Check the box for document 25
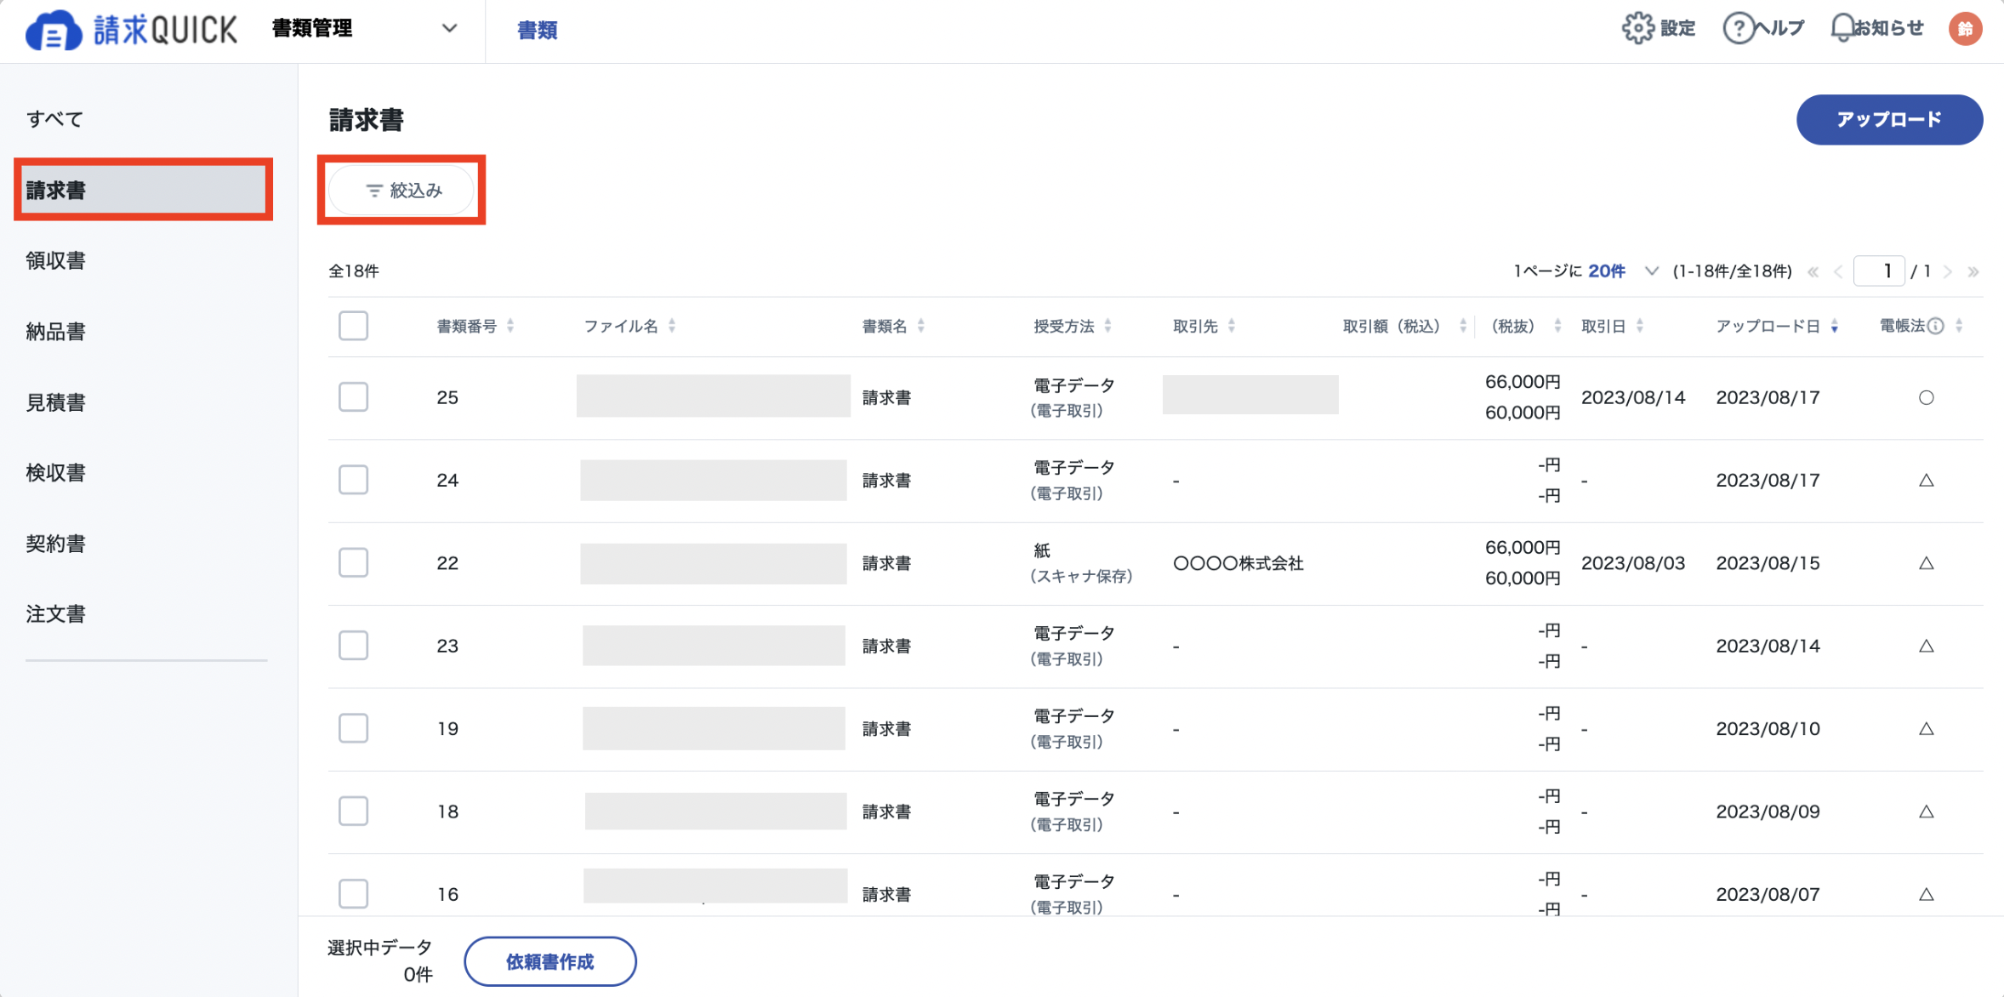This screenshot has width=2004, height=997. point(353,397)
